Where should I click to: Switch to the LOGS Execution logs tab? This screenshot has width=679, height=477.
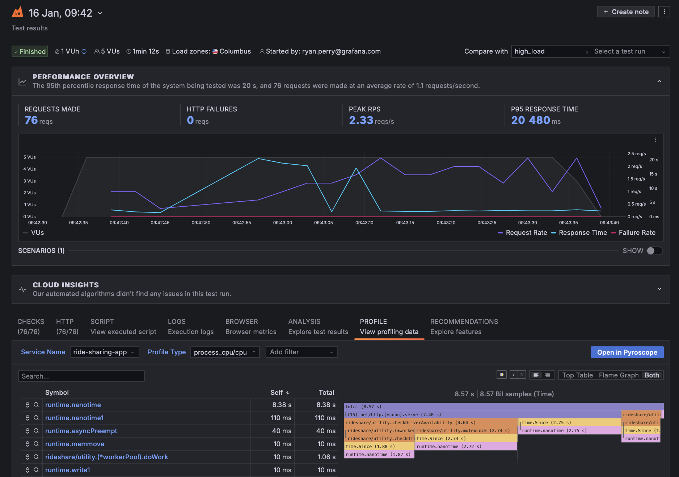click(190, 326)
